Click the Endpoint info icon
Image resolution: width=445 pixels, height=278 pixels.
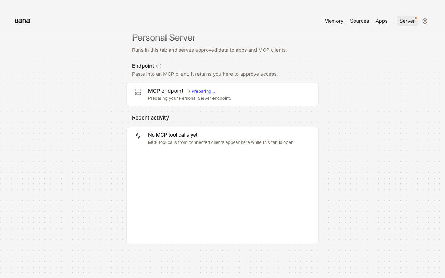159,66
